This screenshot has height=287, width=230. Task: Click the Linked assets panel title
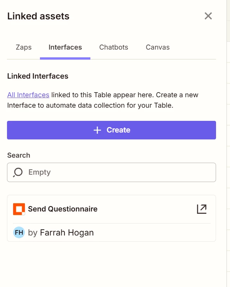38,16
